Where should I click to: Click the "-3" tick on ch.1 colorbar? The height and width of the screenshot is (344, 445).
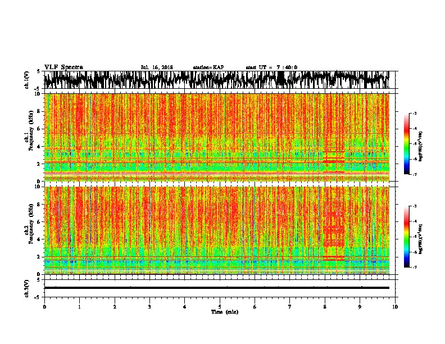(415, 113)
